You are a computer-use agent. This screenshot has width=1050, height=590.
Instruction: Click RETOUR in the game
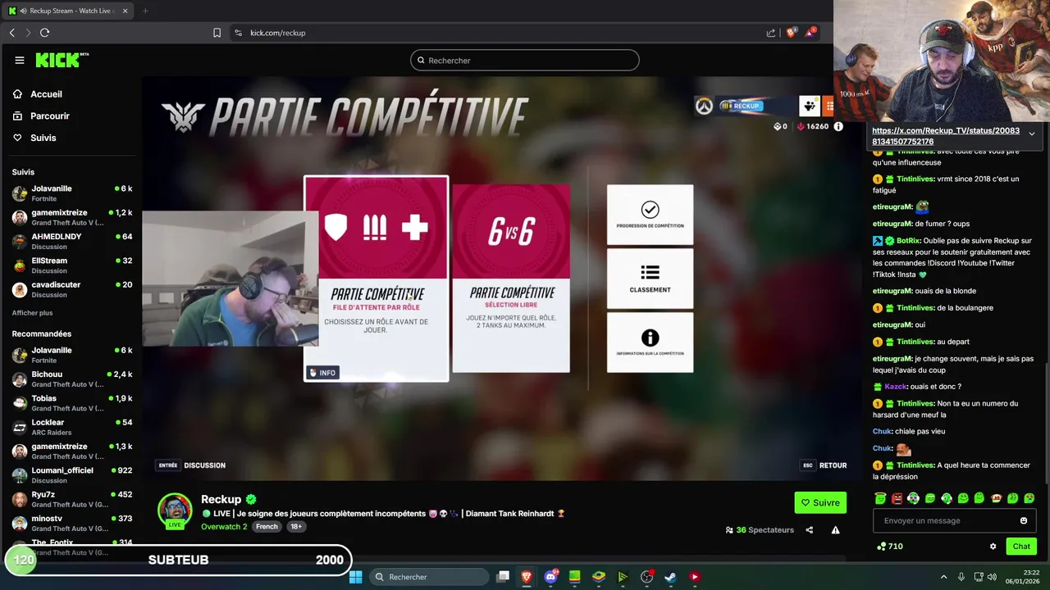coord(824,465)
